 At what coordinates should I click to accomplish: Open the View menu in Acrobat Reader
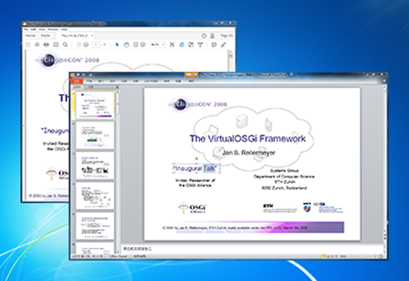point(42,29)
